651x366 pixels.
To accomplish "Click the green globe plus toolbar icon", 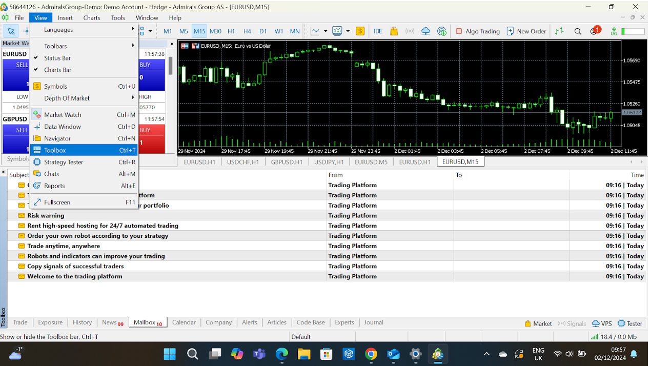I will (442, 31).
